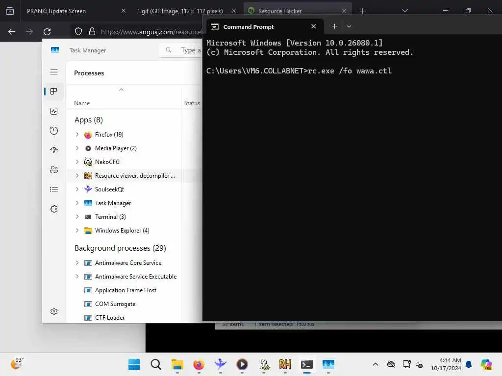This screenshot has width=502, height=376.
Task: Reload the current Firefox page
Action: pyautogui.click(x=47, y=32)
